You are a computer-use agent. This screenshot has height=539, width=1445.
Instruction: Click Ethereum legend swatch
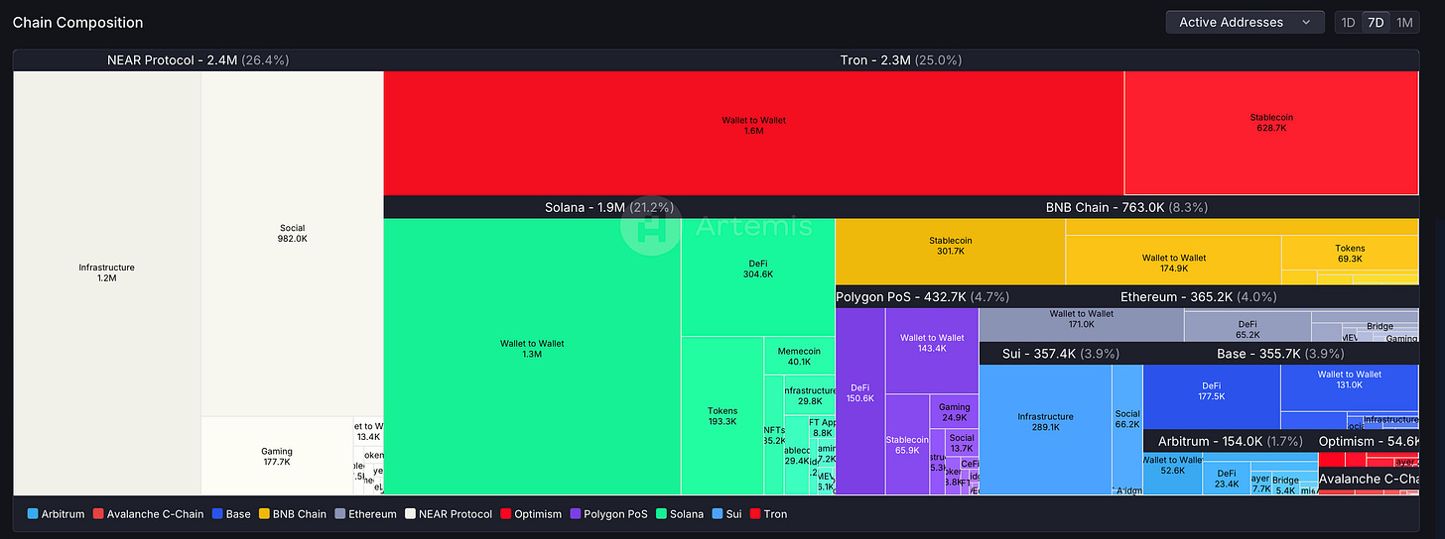click(x=339, y=514)
